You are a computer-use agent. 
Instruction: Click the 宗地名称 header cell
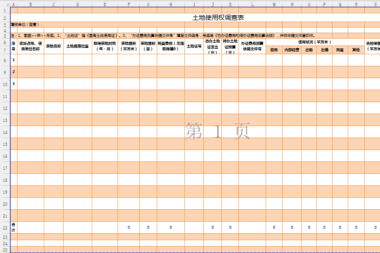[x=53, y=46]
